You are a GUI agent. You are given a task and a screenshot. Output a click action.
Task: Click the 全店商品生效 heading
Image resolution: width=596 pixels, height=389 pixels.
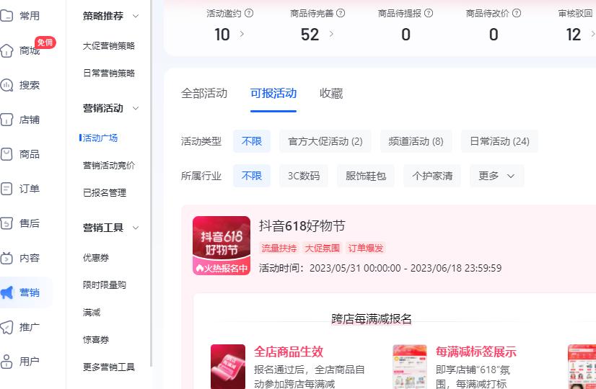point(289,352)
